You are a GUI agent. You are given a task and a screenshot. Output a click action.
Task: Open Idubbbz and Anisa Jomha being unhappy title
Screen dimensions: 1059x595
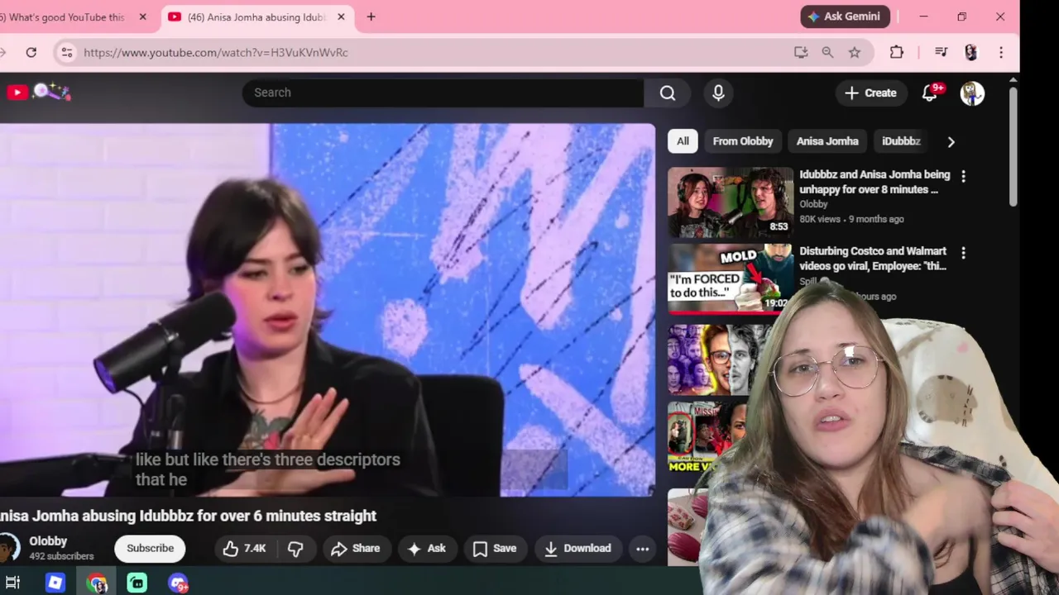[x=875, y=182]
